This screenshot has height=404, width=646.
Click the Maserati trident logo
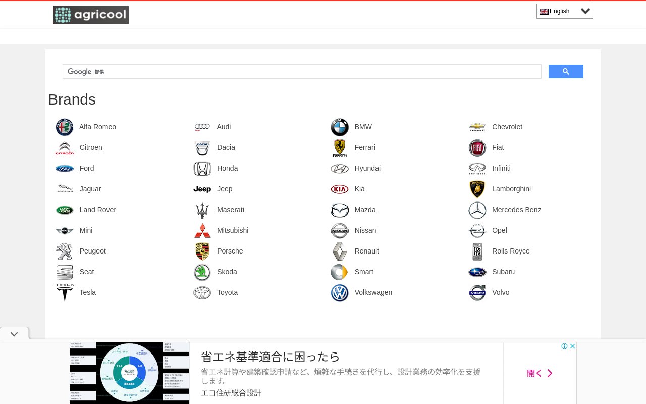point(202,210)
